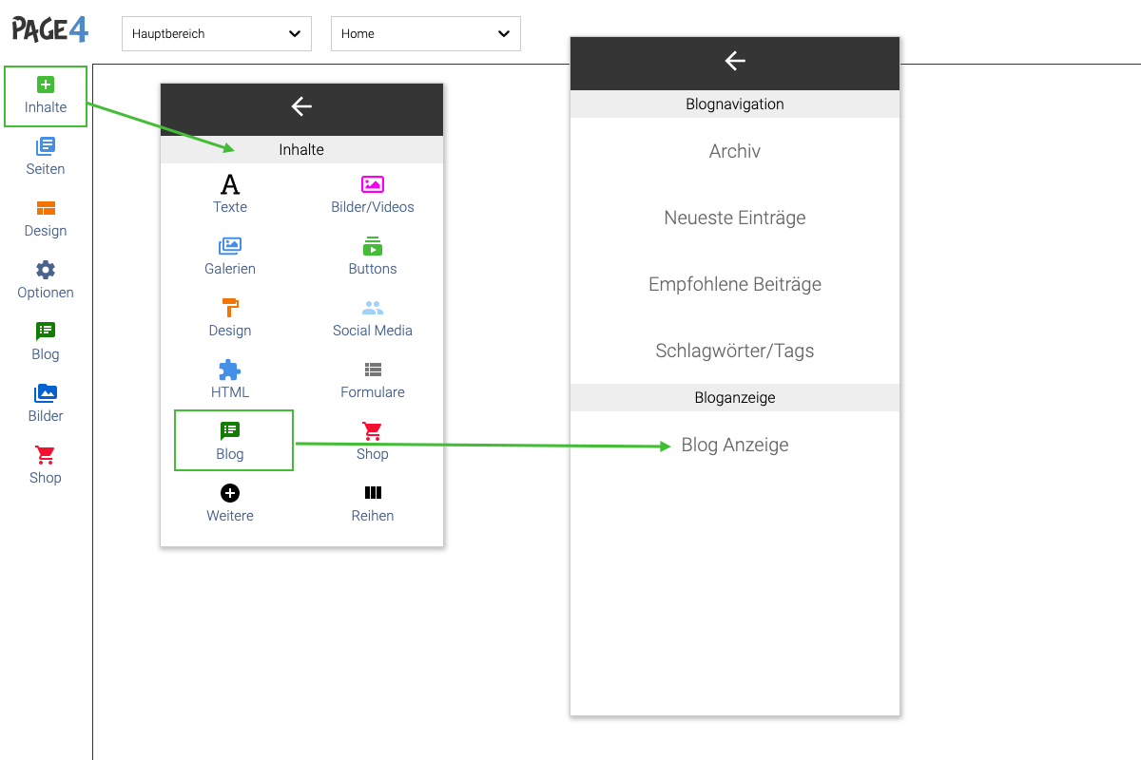Open Bilder in the left sidebar
The image size is (1141, 760).
click(x=46, y=405)
